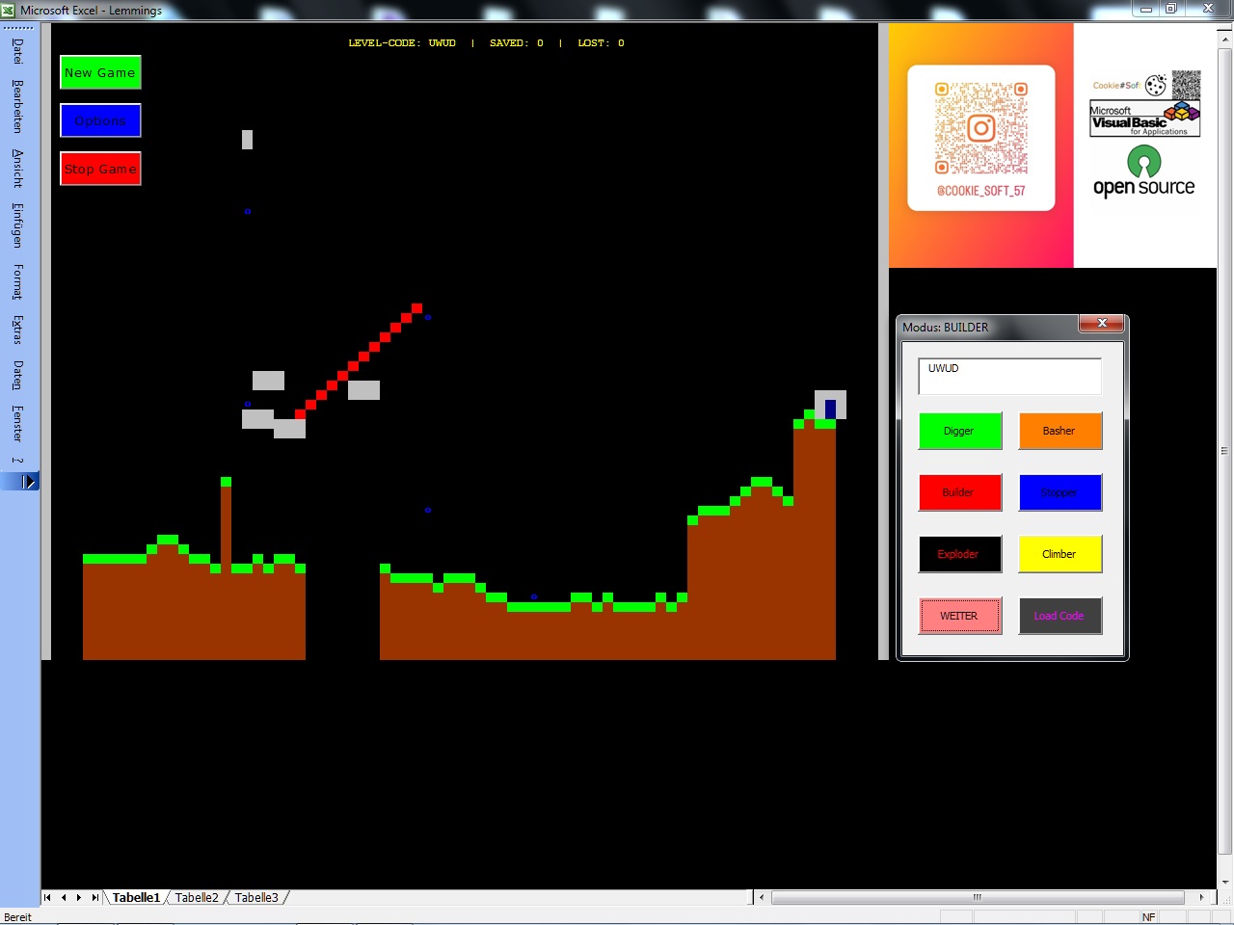Open the ? help menu

pyautogui.click(x=17, y=461)
